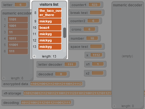Click numeric decoder list title
The height and width of the screenshot is (109, 145).
[x=128, y=5]
